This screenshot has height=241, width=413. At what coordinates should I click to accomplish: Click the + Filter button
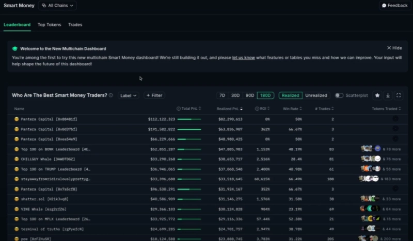coord(154,95)
